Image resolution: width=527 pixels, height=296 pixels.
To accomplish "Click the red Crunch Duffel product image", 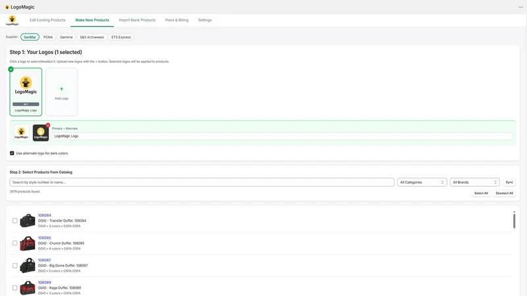I will (x=28, y=243).
